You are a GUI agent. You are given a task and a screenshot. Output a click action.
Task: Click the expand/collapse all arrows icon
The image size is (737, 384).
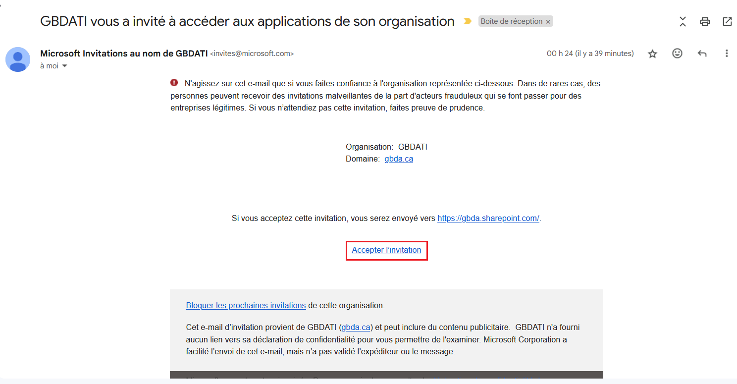683,21
